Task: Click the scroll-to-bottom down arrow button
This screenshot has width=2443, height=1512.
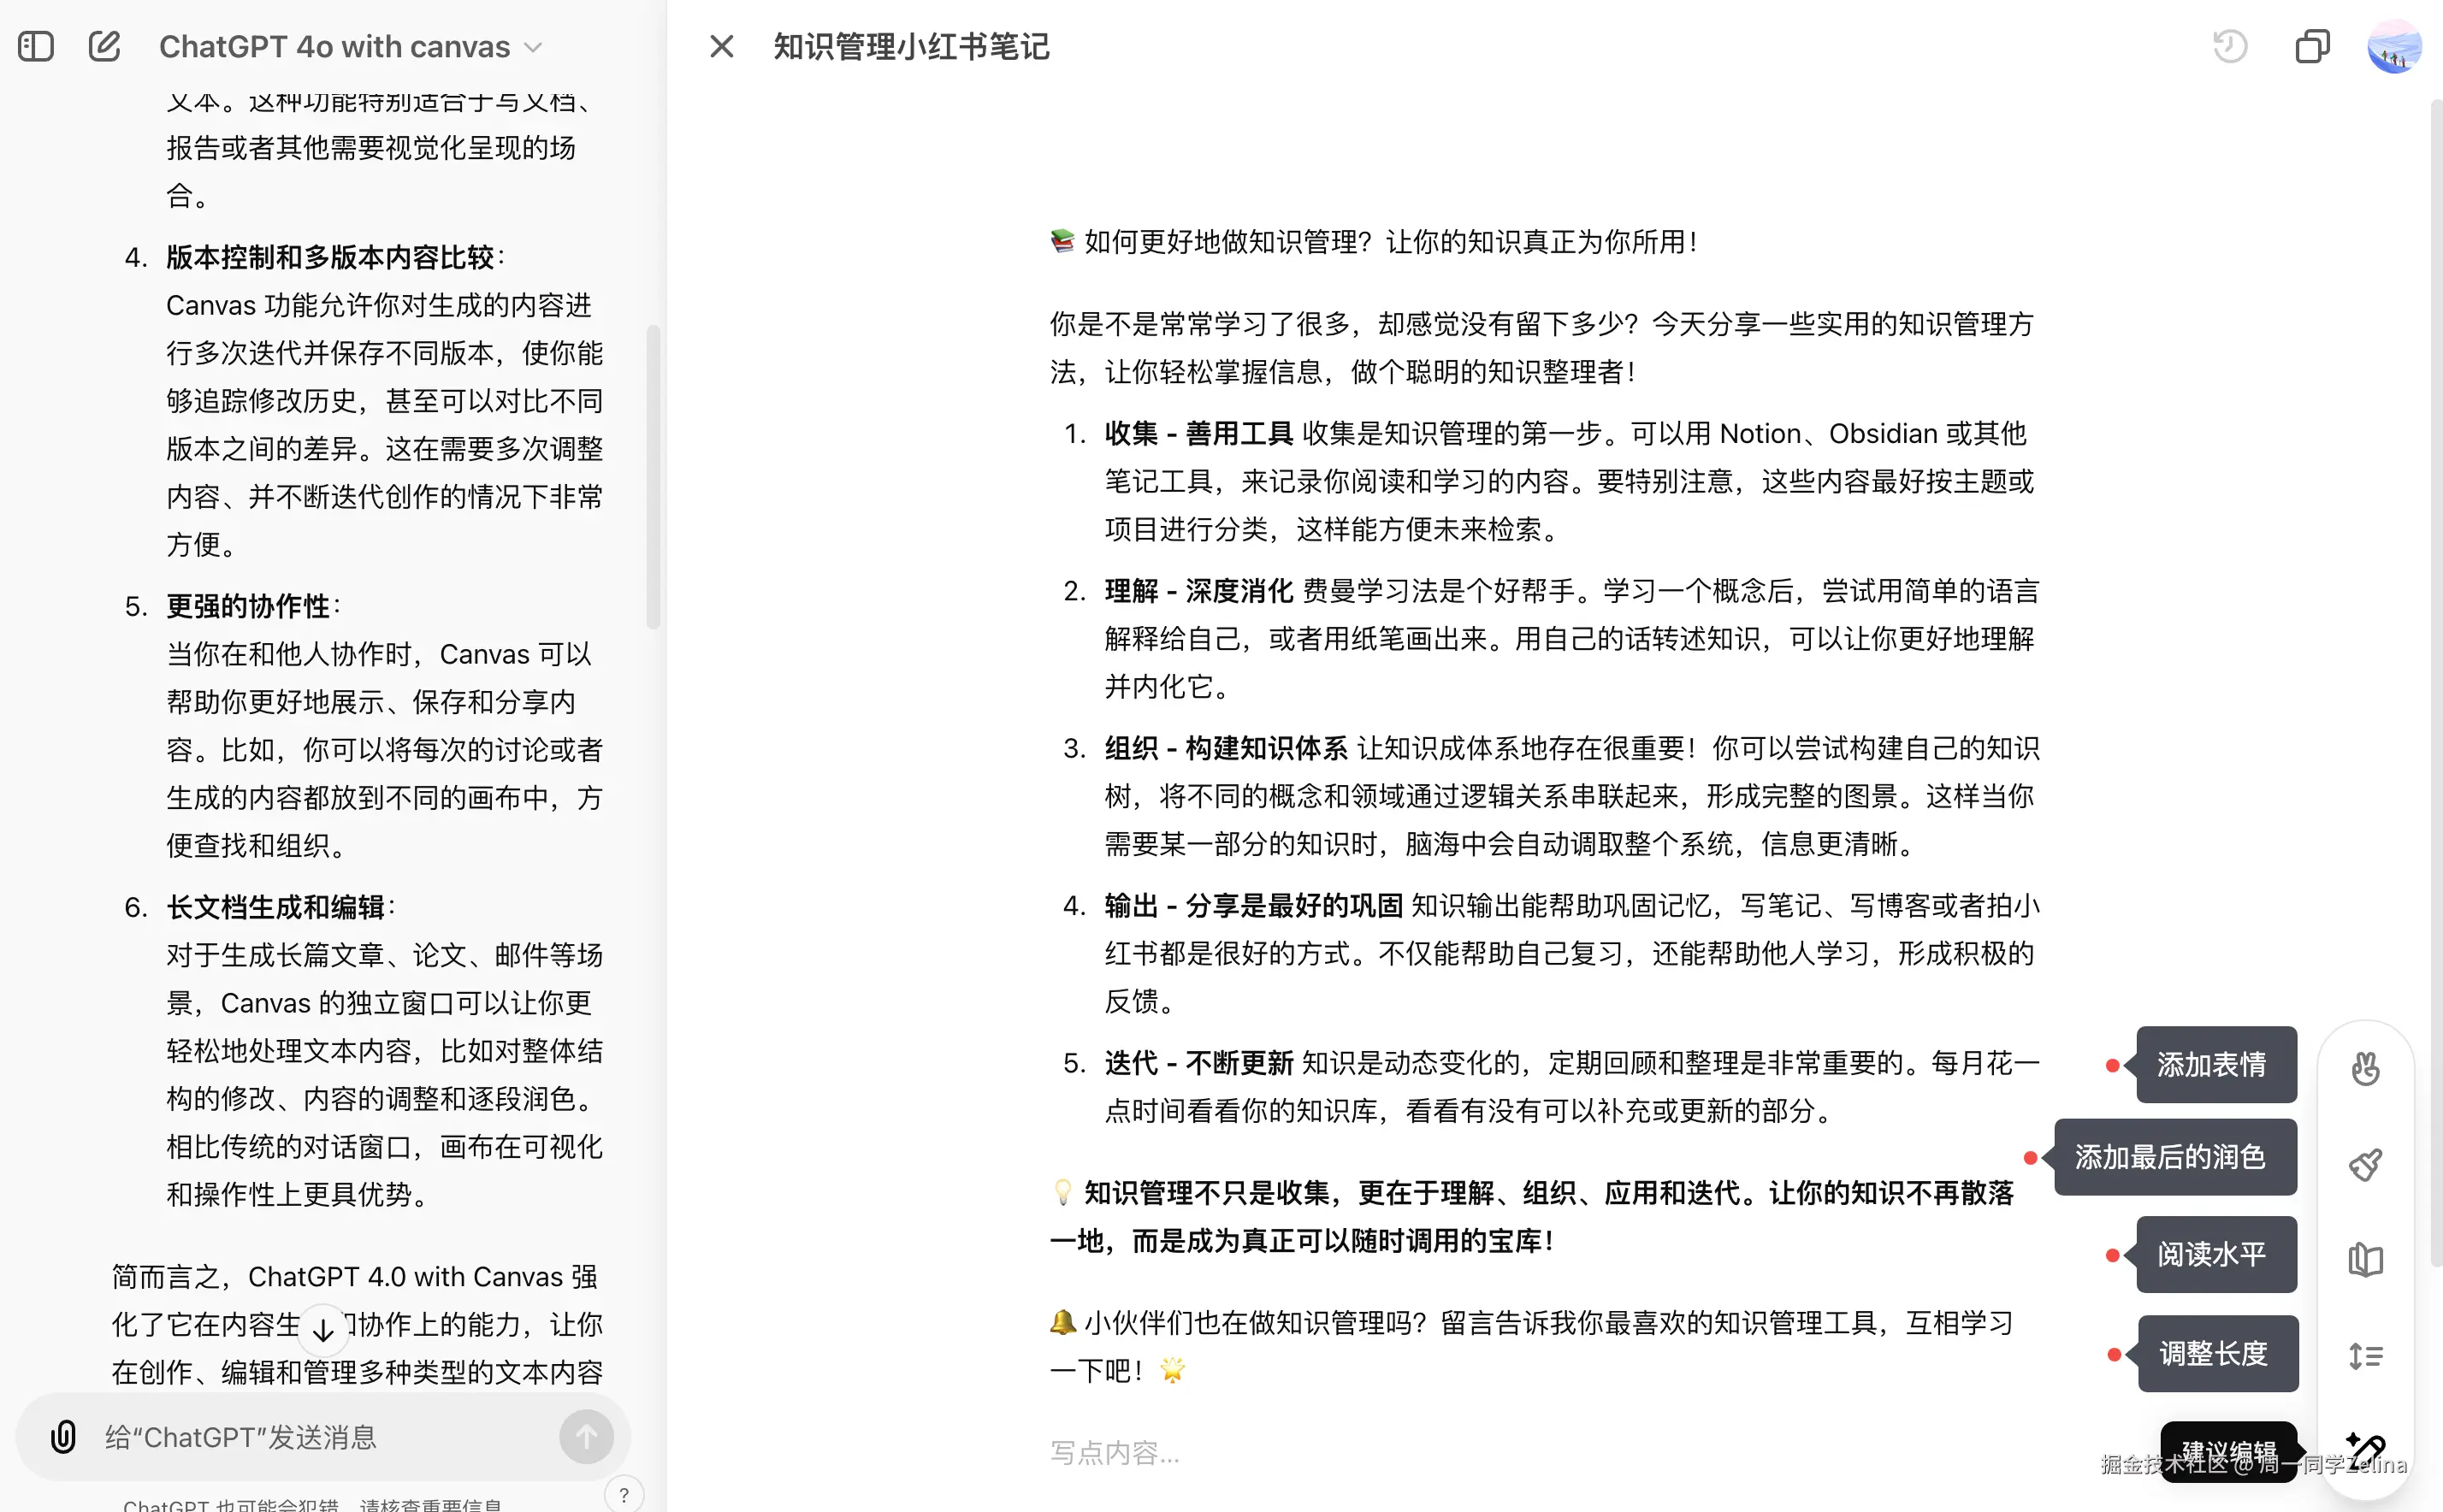Action: (323, 1330)
